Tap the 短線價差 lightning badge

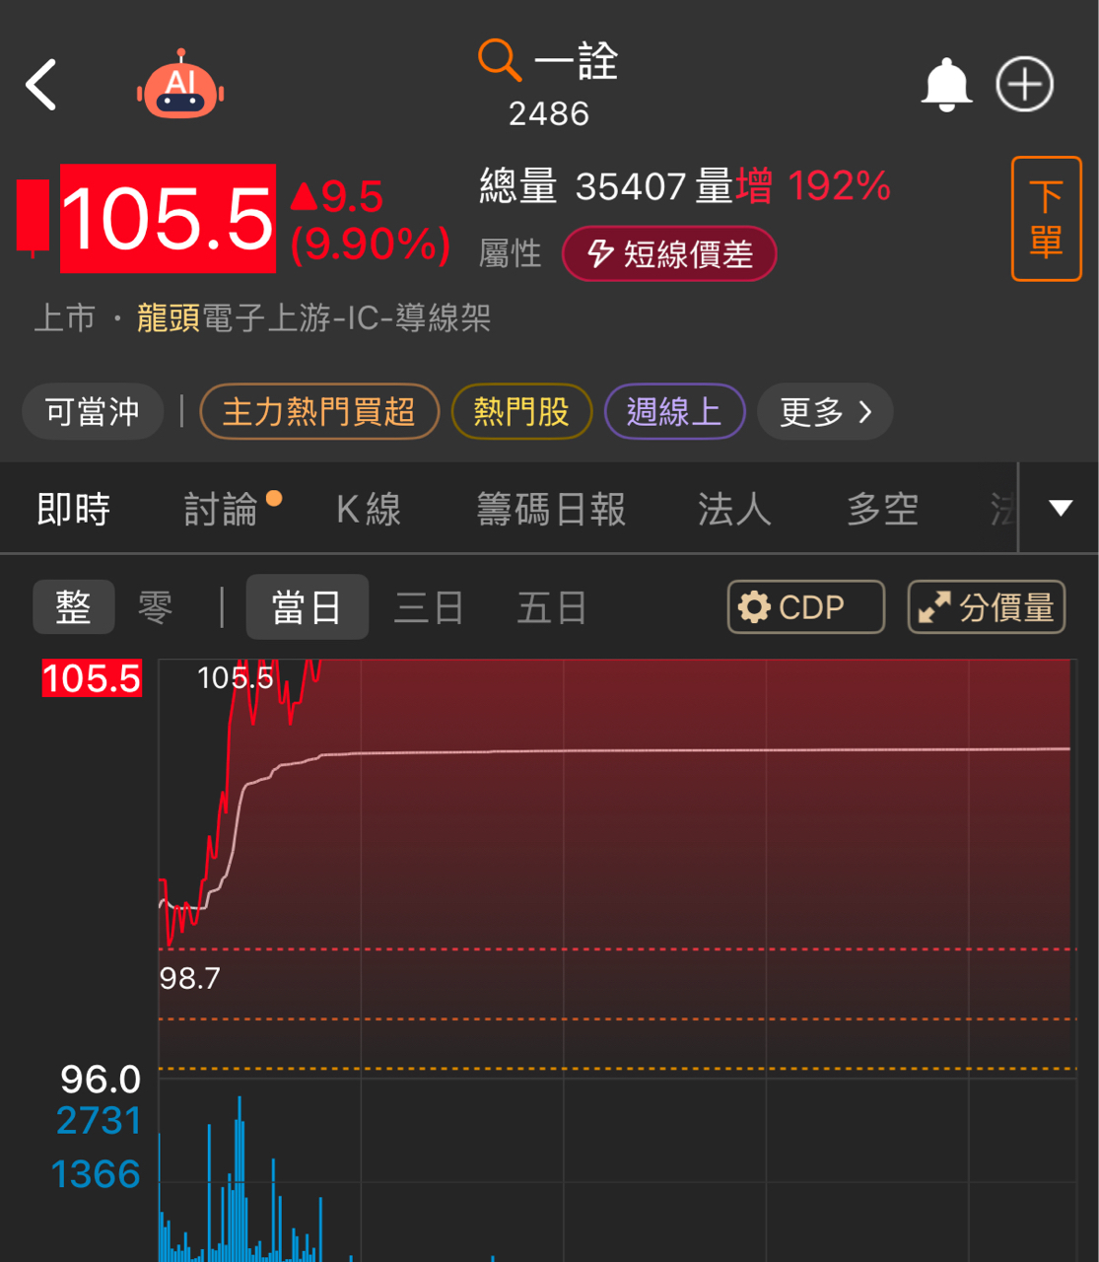coord(669,253)
